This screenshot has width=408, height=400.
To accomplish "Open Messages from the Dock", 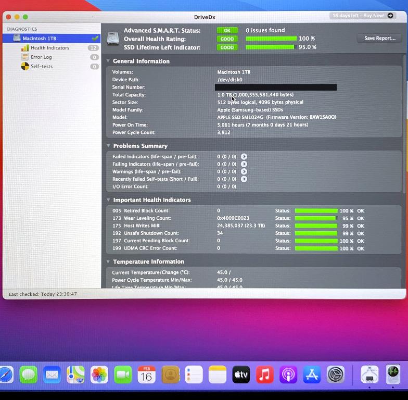I will [28, 374].
